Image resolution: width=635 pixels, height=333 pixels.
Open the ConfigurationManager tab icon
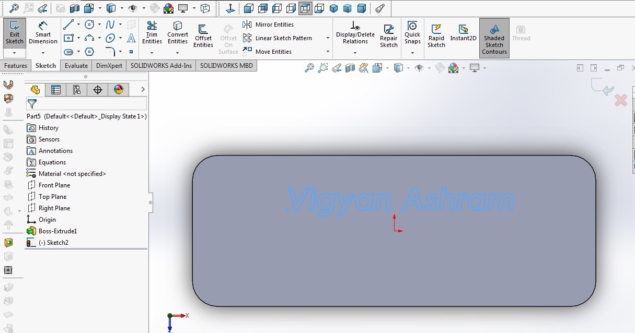click(x=77, y=90)
